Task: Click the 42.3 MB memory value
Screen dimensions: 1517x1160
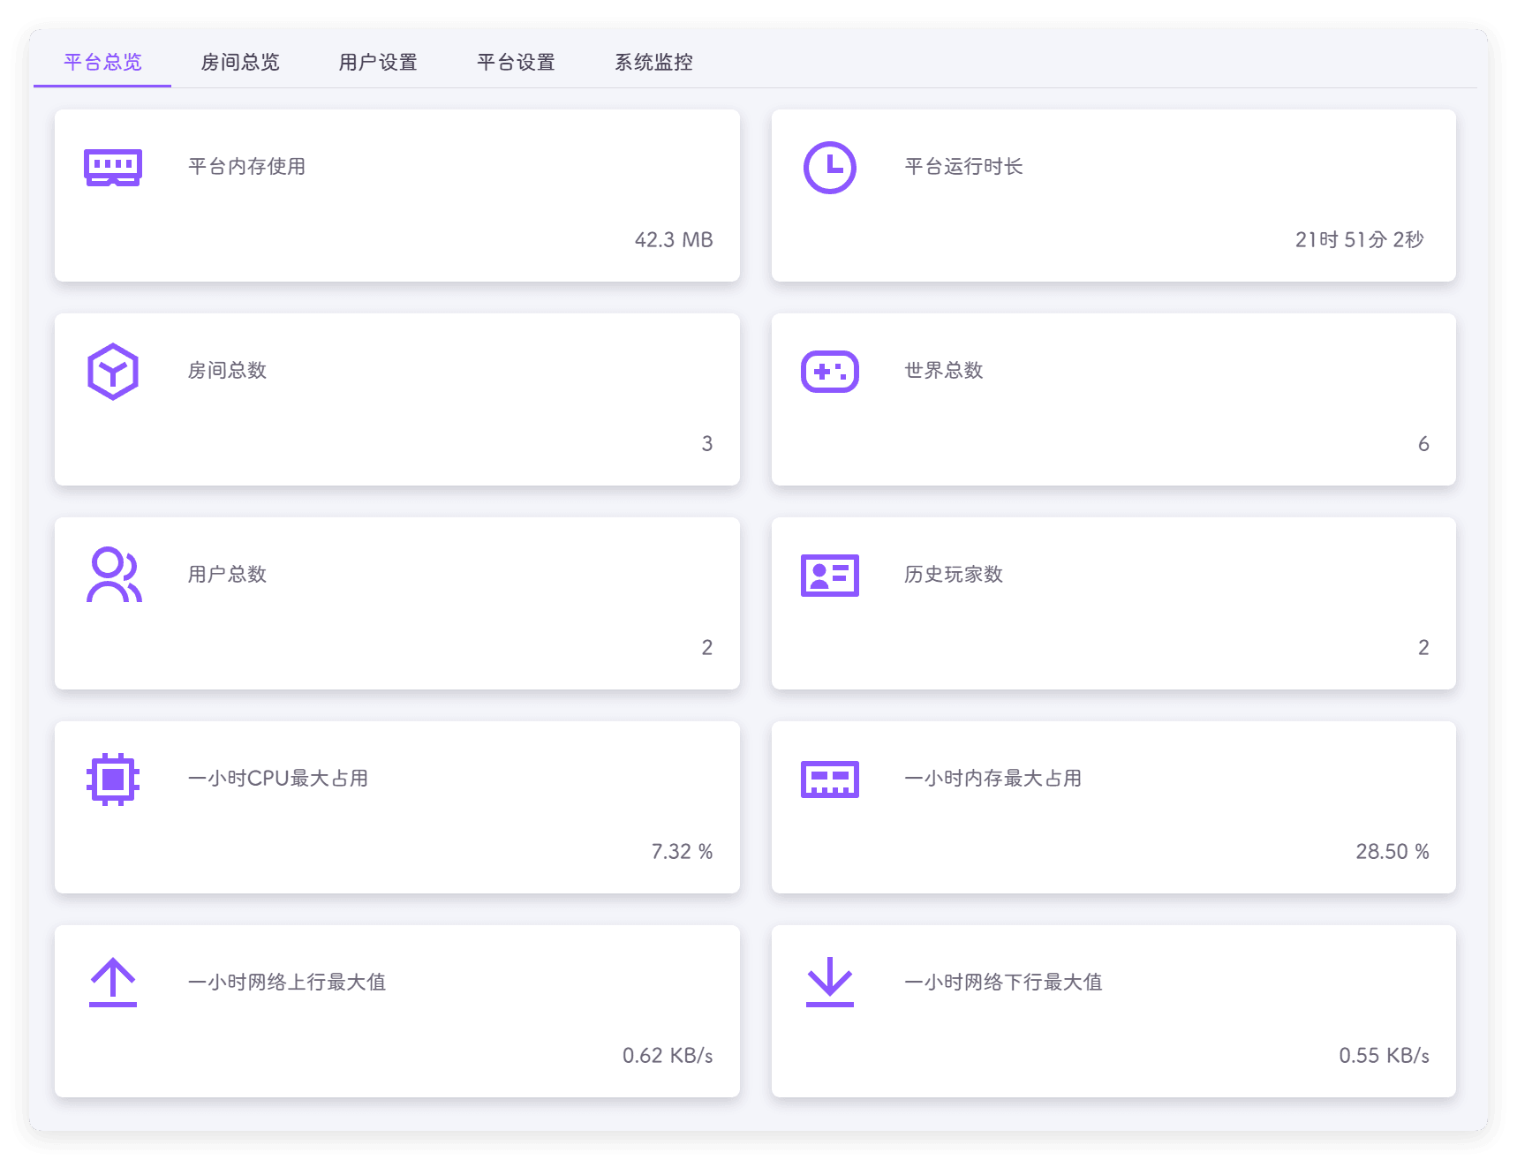Action: coord(673,240)
